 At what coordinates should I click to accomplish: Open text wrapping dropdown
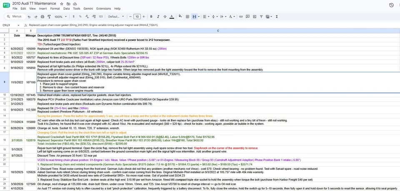[223, 17]
